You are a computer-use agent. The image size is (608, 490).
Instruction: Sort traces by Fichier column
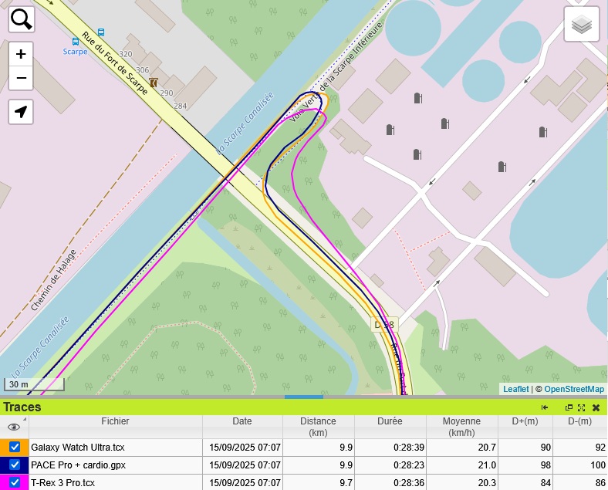pyautogui.click(x=115, y=422)
